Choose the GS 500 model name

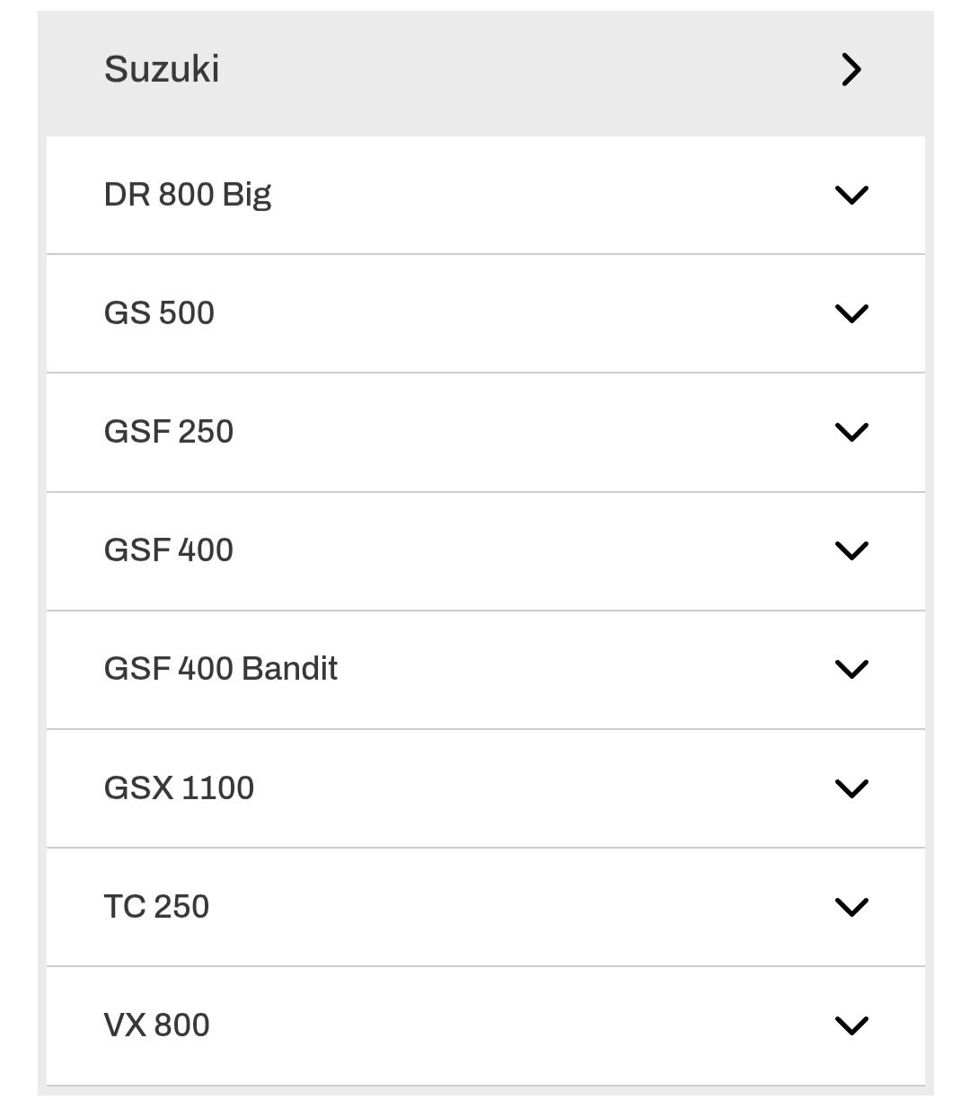coord(159,313)
